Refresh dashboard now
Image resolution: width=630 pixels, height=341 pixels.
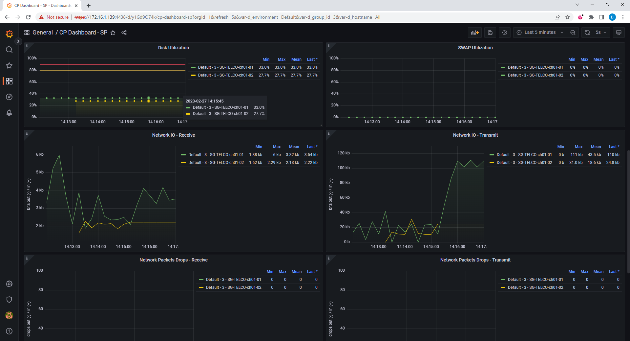[587, 33]
